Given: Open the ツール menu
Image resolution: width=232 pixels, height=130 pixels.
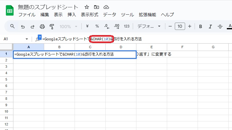Looking at the screenshot, I should pyautogui.click(x=128, y=15).
